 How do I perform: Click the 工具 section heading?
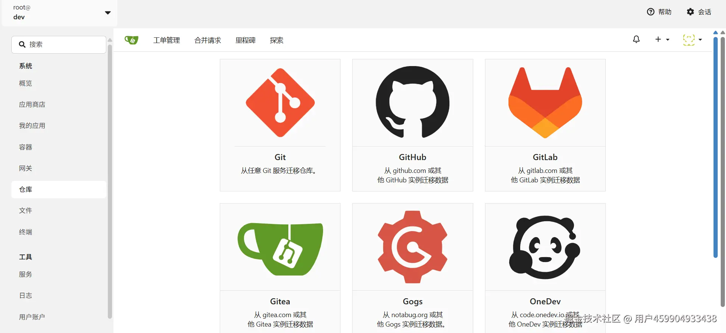[26, 257]
